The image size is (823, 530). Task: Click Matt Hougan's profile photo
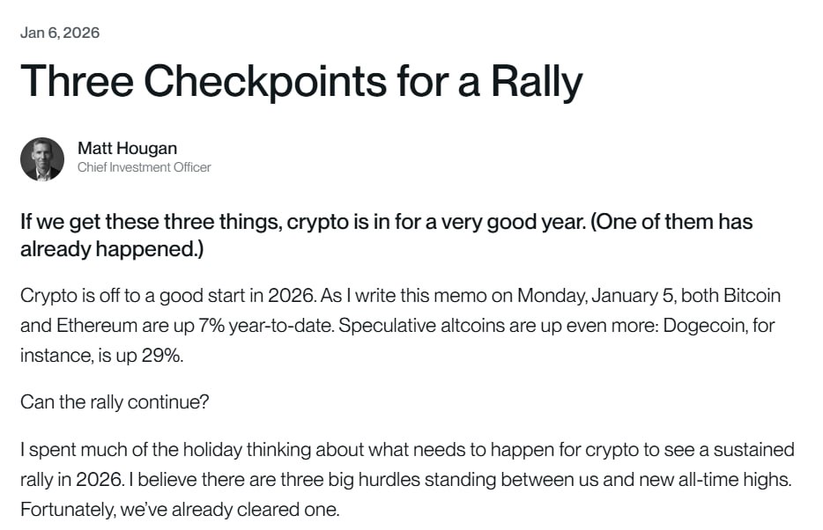(42, 158)
